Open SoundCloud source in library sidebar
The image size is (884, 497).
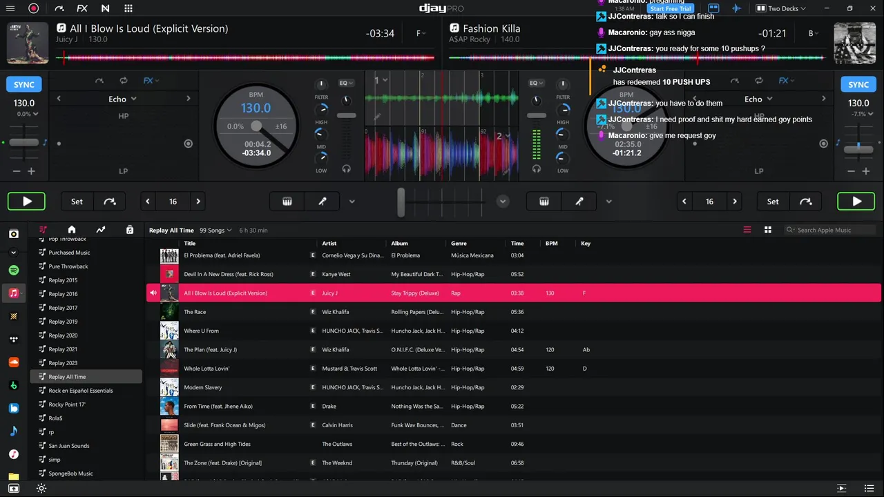click(14, 362)
